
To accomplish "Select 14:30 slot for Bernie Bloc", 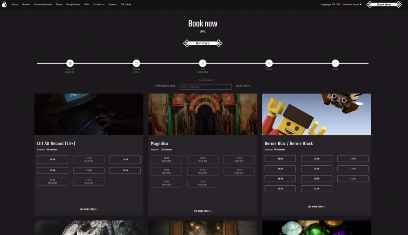I will [280, 168].
